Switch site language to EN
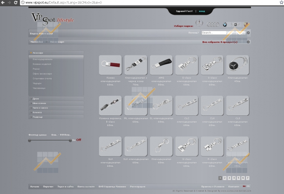The width and height of the screenshot is (284, 194). point(248,186)
